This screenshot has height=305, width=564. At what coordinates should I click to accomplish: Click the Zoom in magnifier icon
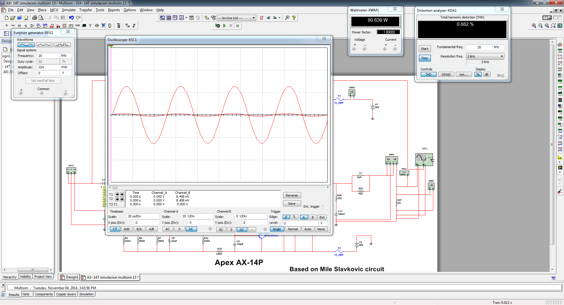pos(534,26)
